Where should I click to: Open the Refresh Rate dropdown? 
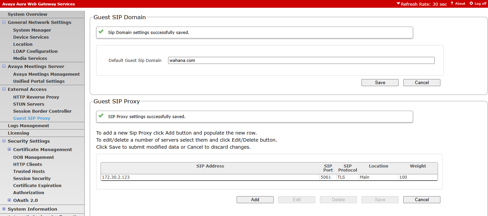(x=422, y=4)
